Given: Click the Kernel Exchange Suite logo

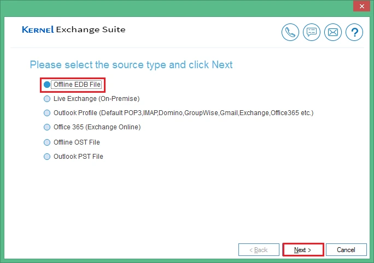Looking at the screenshot, I should tap(74, 29).
